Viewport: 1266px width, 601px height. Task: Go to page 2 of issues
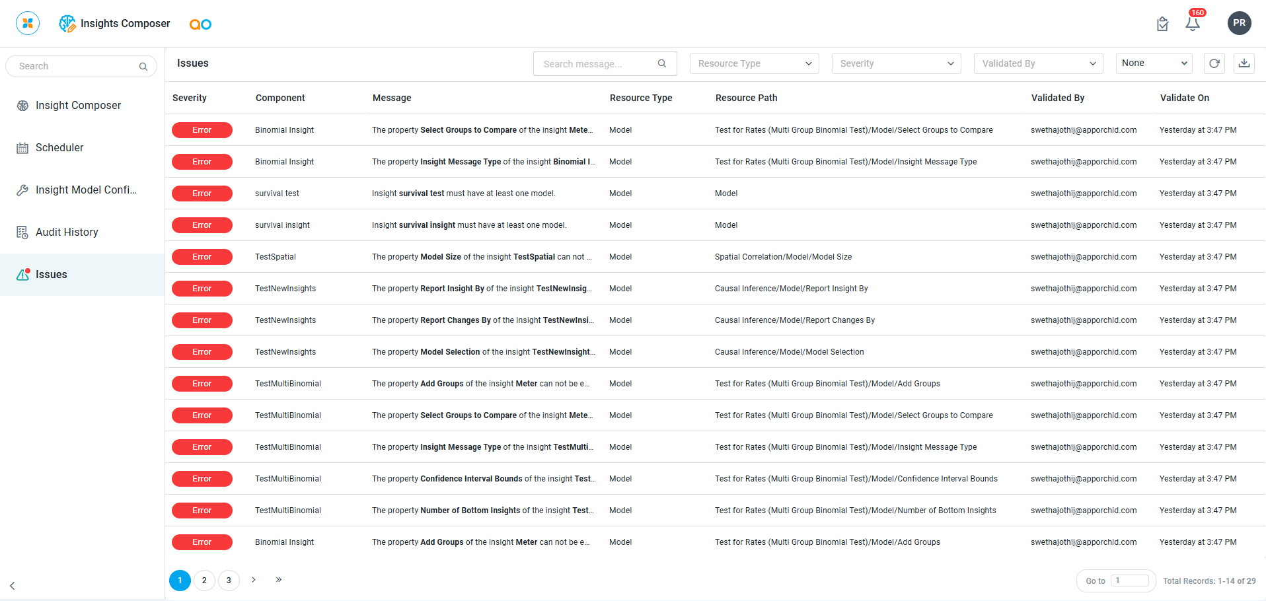click(204, 581)
